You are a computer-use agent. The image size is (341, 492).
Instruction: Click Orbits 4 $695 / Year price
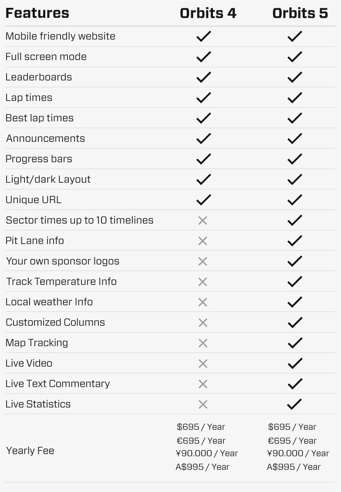[x=201, y=427]
